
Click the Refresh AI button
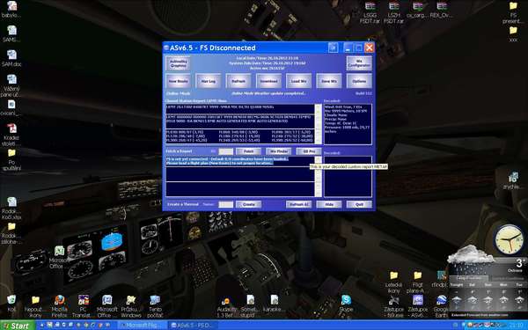pos(298,204)
